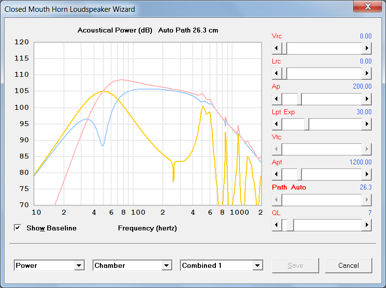Click the Frequency (hertz) axis label
This screenshot has height=288, width=386.
[x=148, y=228]
